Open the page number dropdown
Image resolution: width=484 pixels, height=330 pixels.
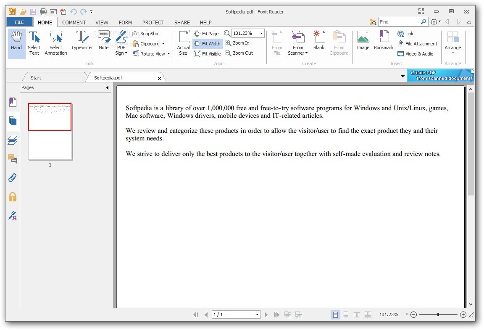[257, 314]
